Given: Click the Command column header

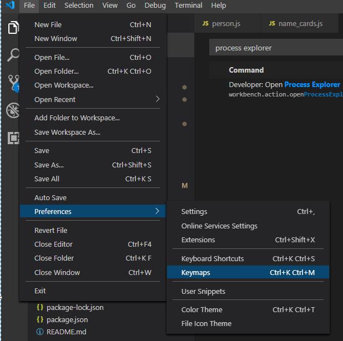Looking at the screenshot, I should (246, 70).
